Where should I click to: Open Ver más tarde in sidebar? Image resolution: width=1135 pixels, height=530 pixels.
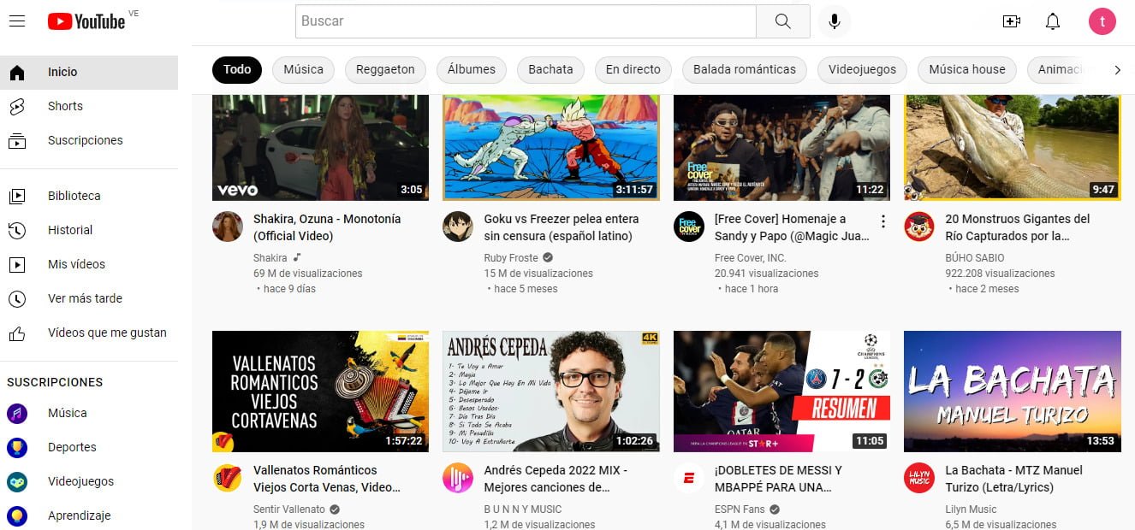pos(89,298)
